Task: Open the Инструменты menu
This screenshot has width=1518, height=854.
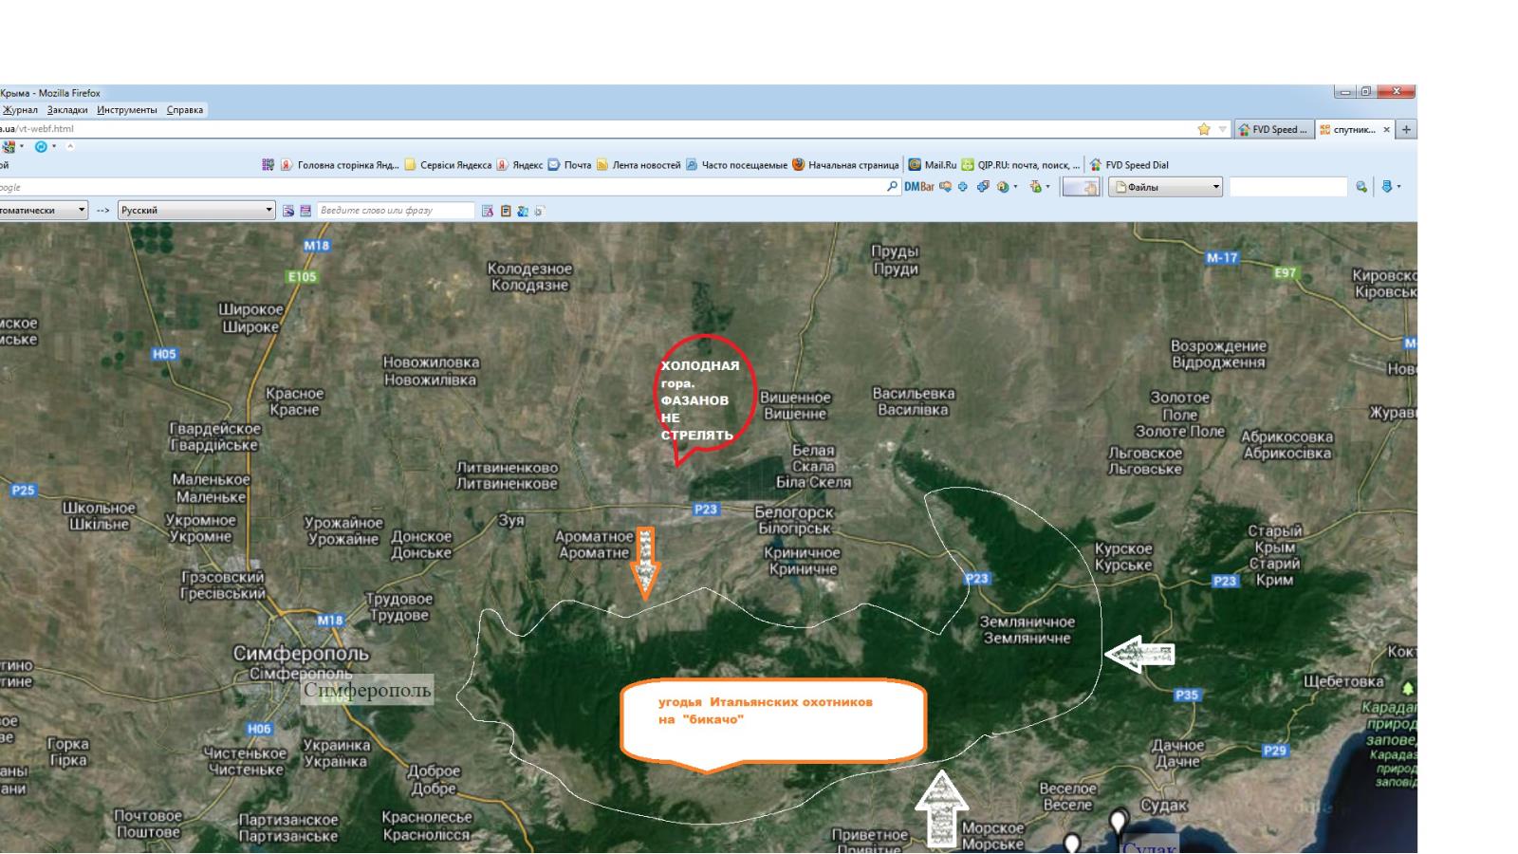Action: point(127,110)
